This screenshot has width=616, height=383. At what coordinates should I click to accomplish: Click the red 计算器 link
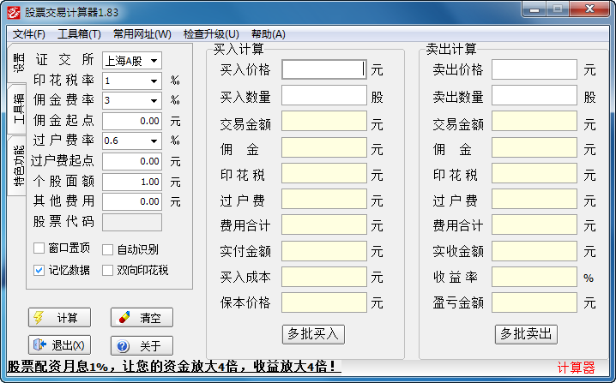click(576, 368)
